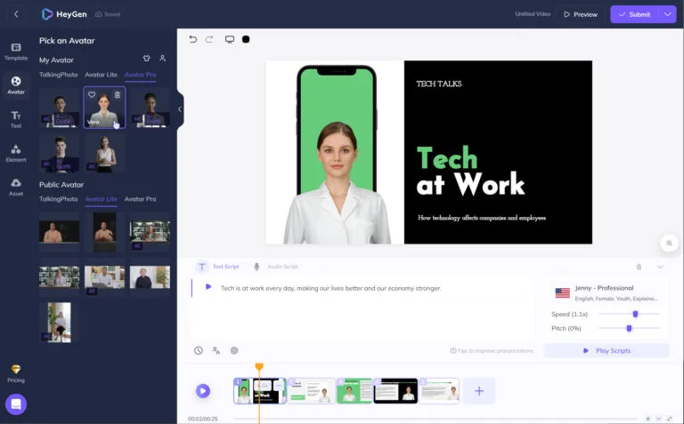The height and width of the screenshot is (424, 684).
Task: Open the Submit dropdown arrow
Action: click(x=667, y=14)
